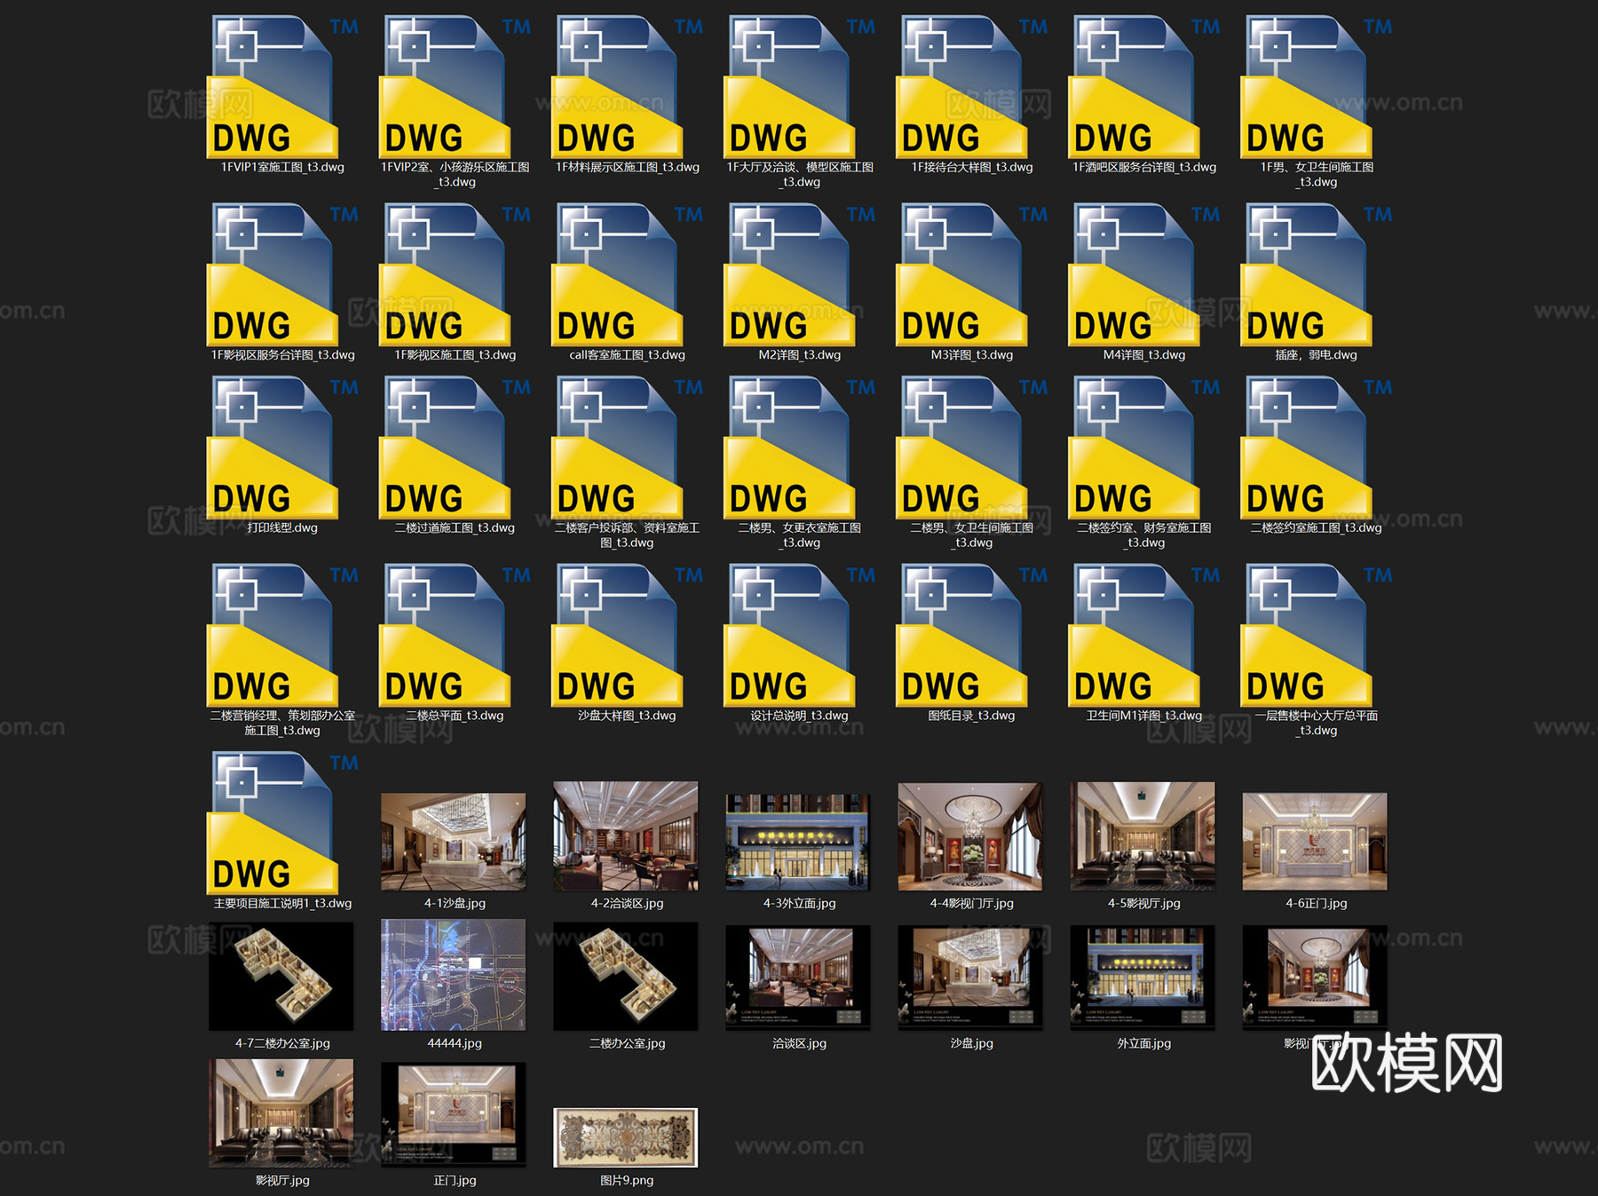Image resolution: width=1598 pixels, height=1196 pixels.
Task: Select the 4-2洽谈区.jpg image thumbnail
Action: pyautogui.click(x=625, y=836)
